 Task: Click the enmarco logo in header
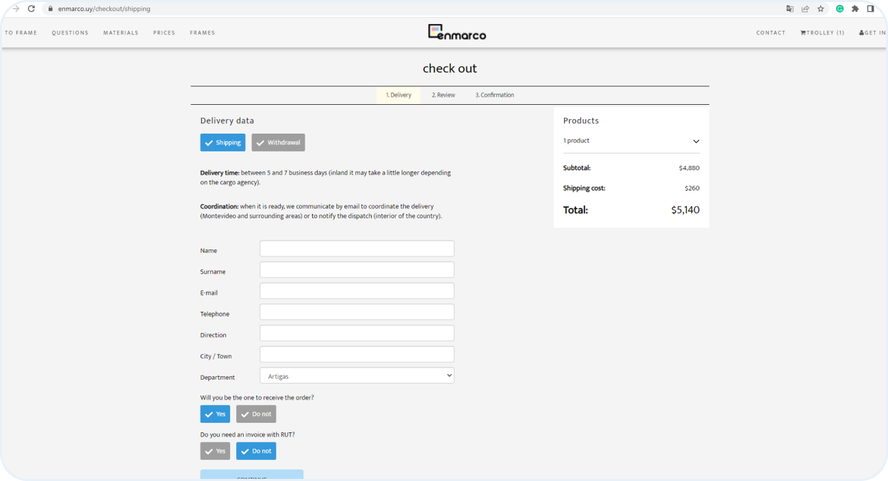457,32
